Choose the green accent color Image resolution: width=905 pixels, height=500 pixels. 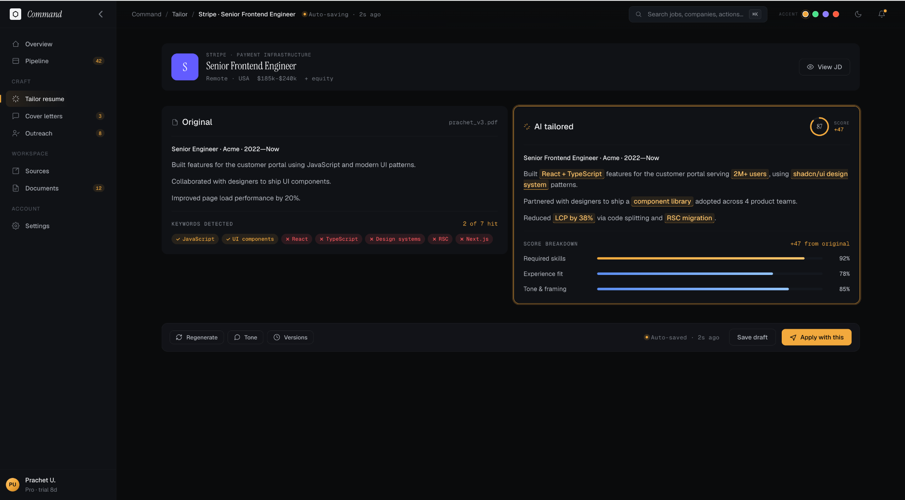tap(816, 14)
